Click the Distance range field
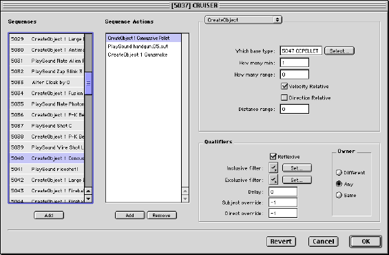This screenshot has height=255, width=389. [x=295, y=109]
